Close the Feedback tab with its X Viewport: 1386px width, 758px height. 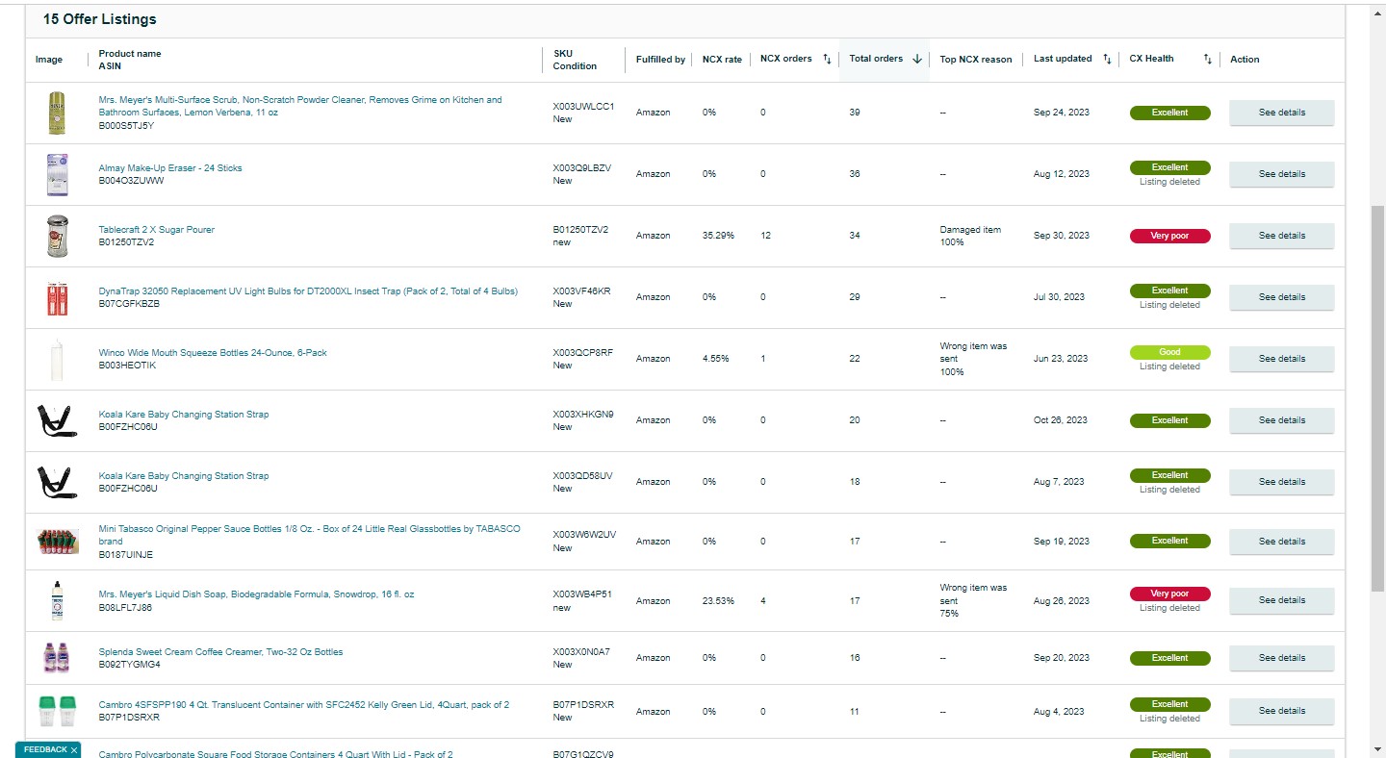(74, 749)
